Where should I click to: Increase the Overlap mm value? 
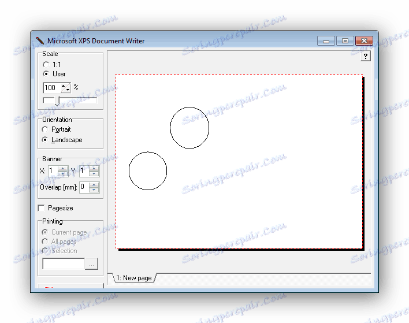(94, 185)
